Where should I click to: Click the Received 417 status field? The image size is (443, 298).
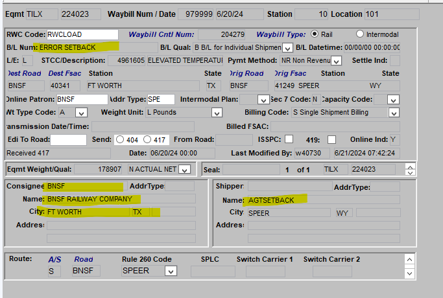coord(58,154)
